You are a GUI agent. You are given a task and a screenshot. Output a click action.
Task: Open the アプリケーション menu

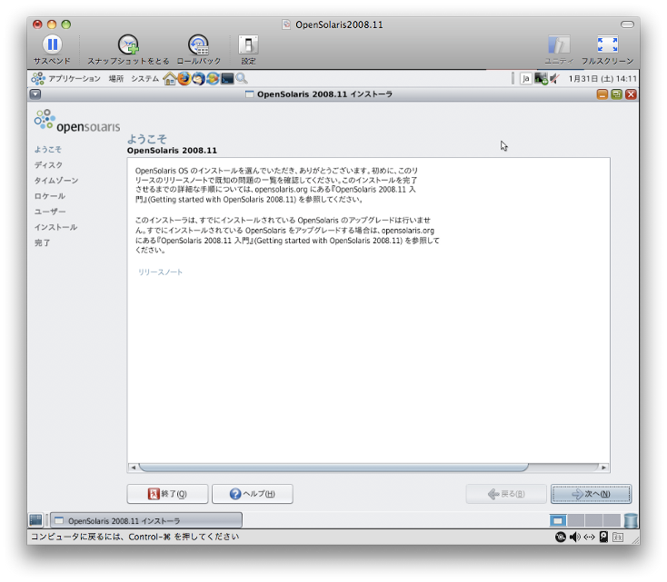pyautogui.click(x=74, y=79)
